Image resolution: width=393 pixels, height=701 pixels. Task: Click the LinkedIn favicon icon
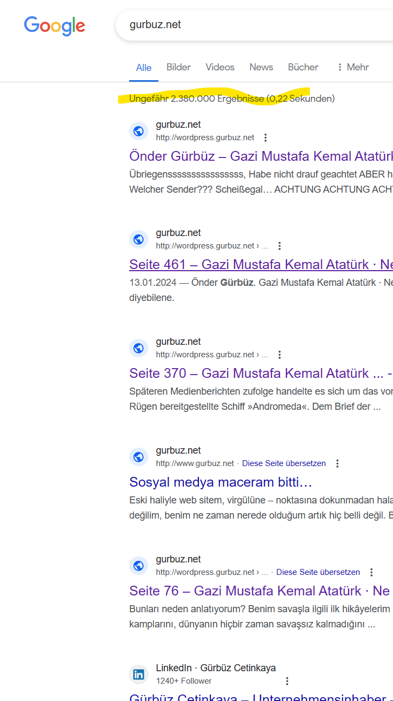[x=138, y=674]
